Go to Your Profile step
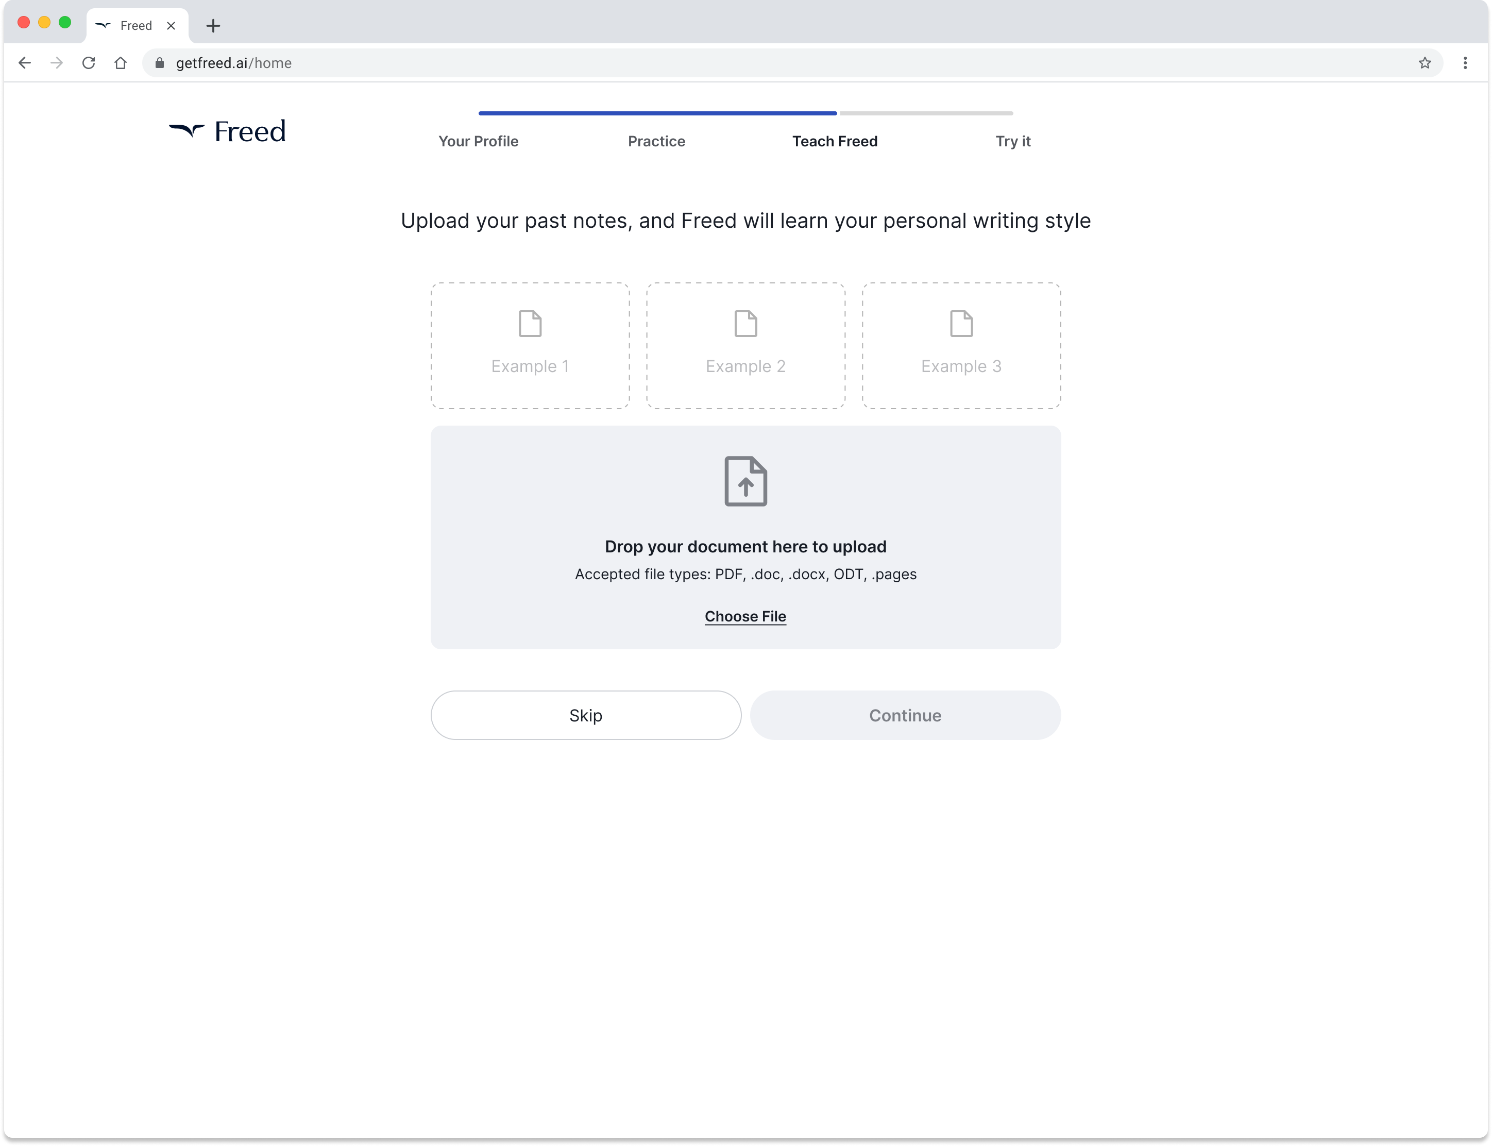This screenshot has height=1146, width=1492. [x=478, y=141]
